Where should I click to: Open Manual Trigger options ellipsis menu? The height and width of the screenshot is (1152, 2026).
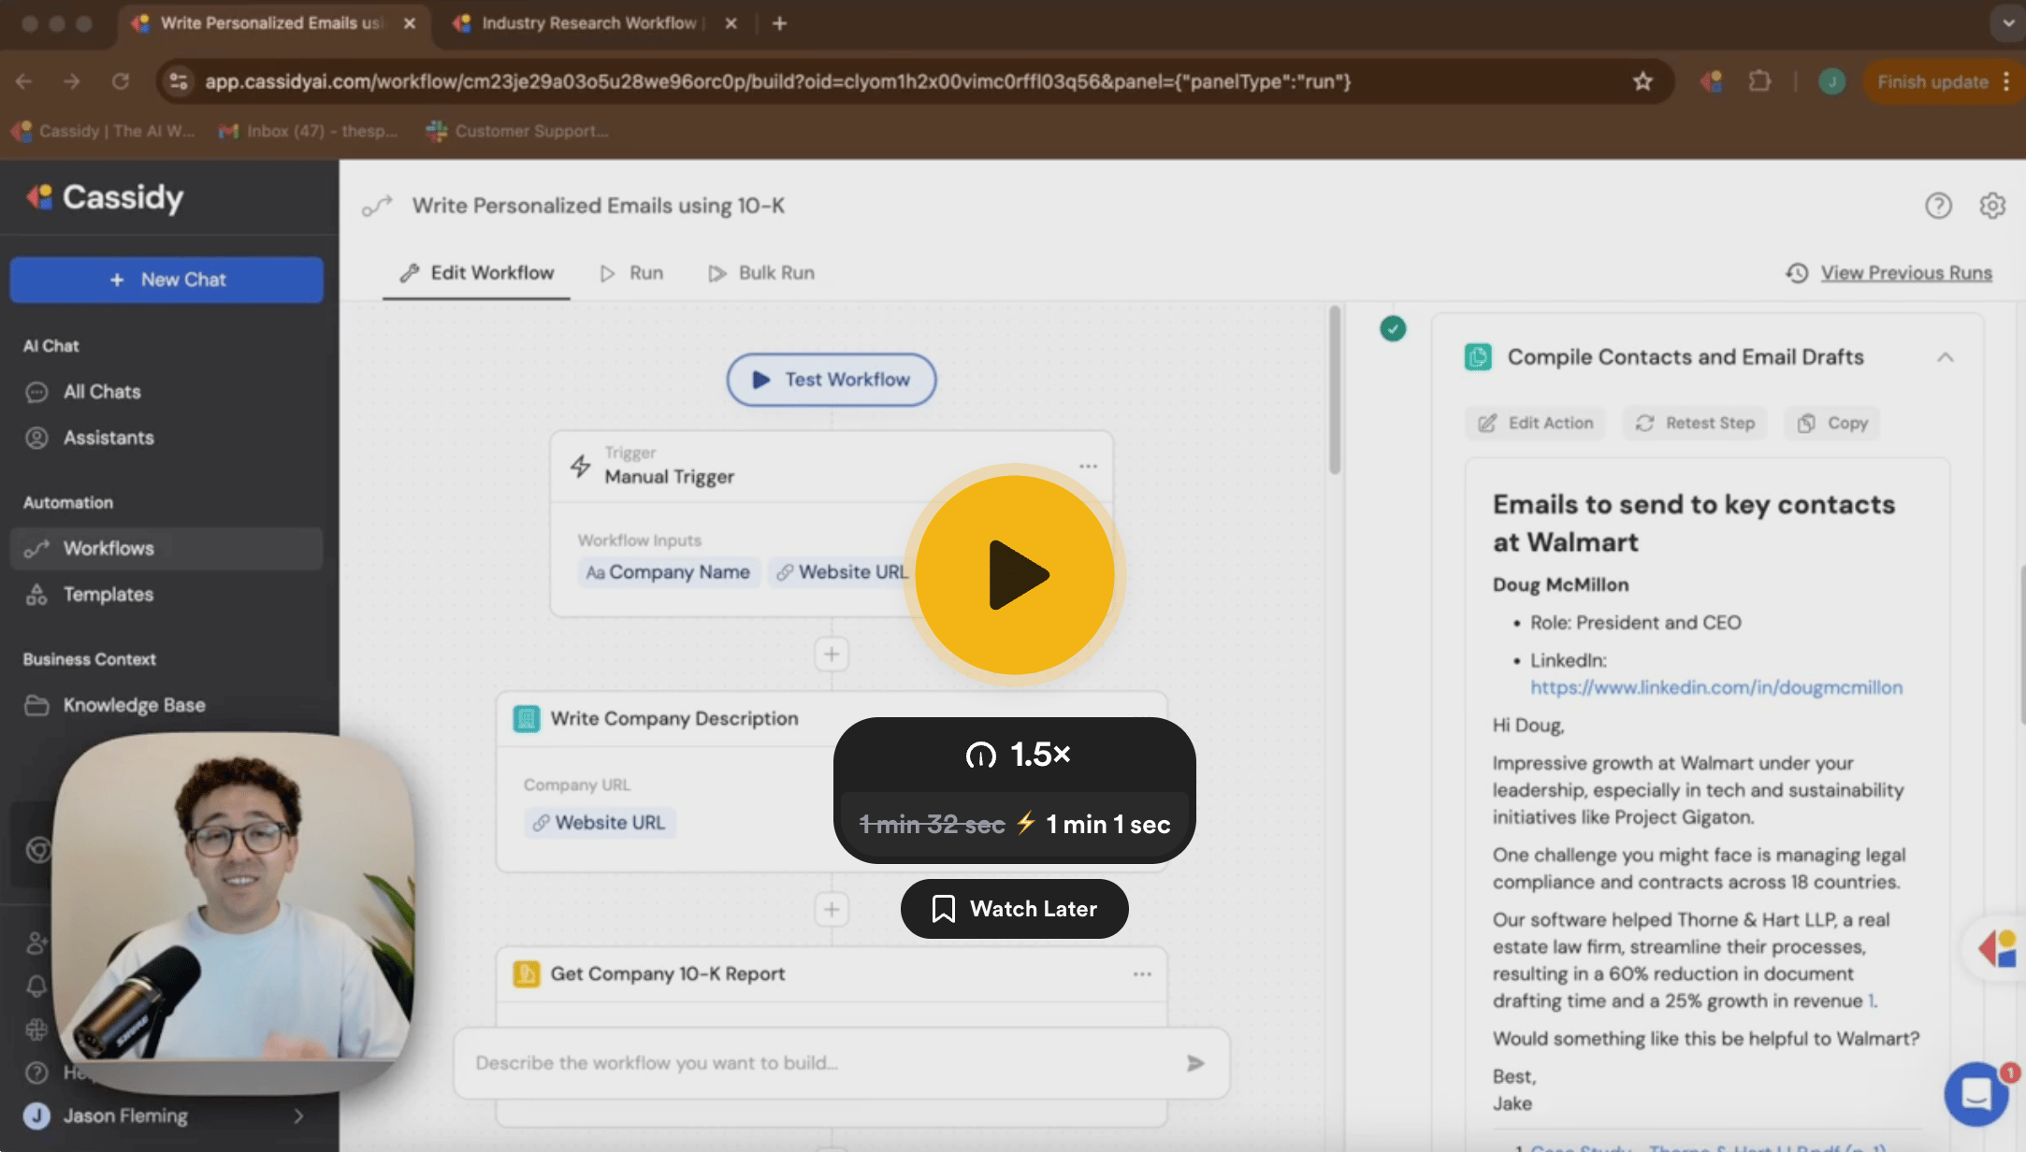(x=1088, y=466)
